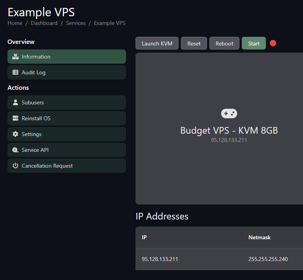Click the Subusers person icon
The height and width of the screenshot is (280, 303).
(15, 102)
